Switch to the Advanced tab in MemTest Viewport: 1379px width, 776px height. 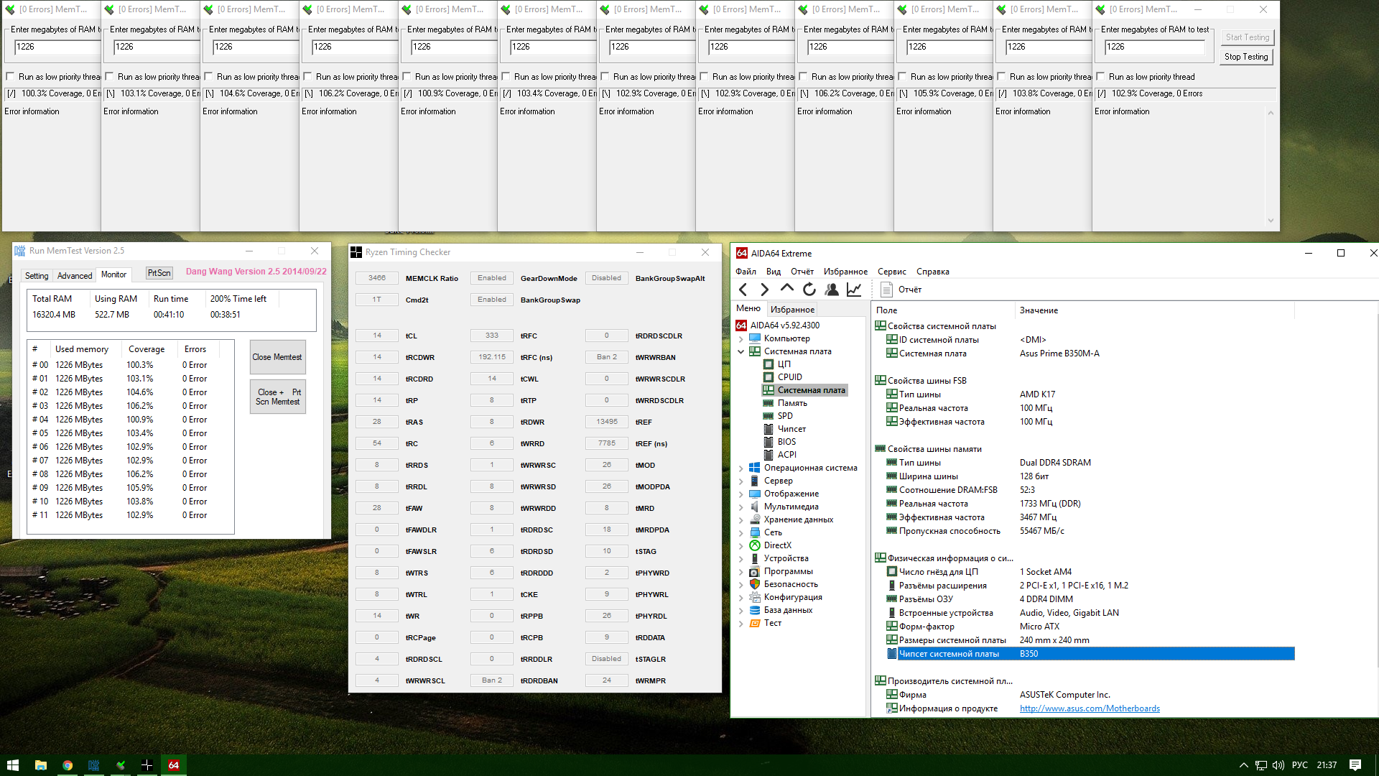pos(75,276)
